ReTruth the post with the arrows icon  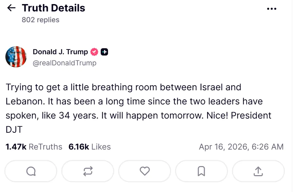tap(88, 171)
